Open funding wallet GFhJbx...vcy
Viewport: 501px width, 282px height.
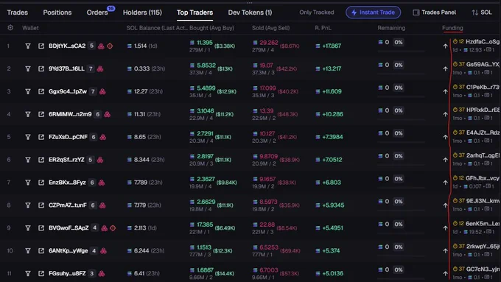pos(483,178)
